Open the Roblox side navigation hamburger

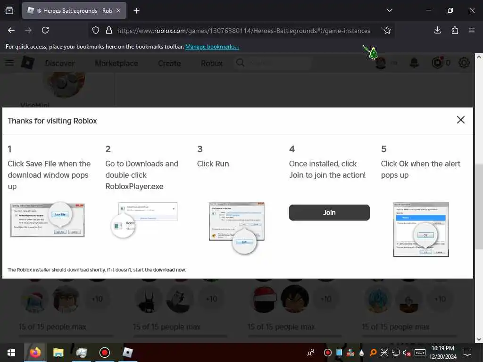coord(9,63)
